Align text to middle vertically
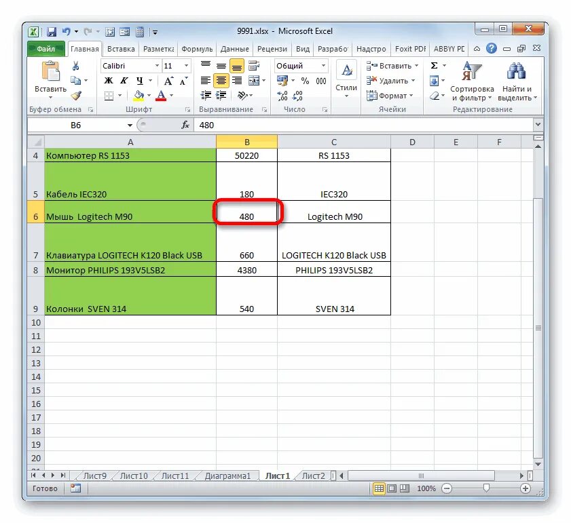 click(221, 66)
